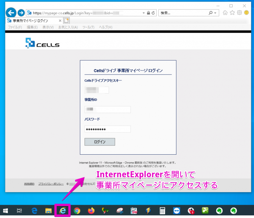This screenshot has height=218, width=254.
Task: Open the last Evernote taskbar icon
Action: (234, 211)
